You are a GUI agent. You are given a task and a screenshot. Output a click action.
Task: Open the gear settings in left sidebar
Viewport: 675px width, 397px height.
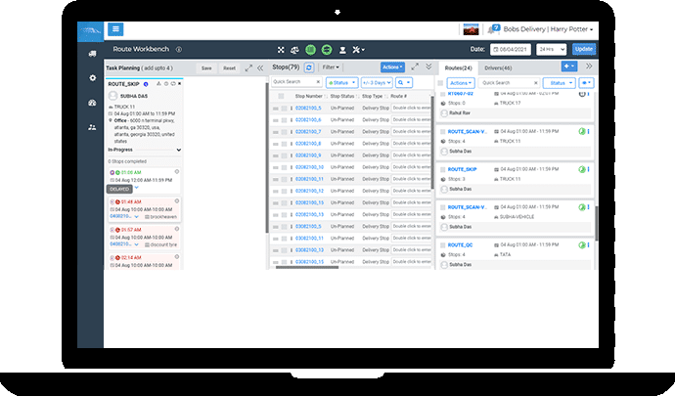click(x=92, y=78)
